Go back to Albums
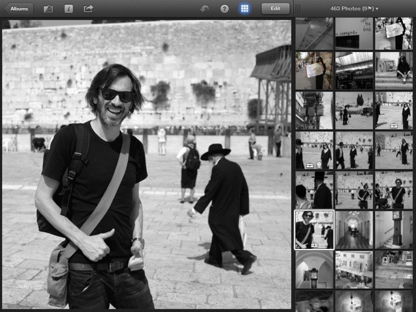416x312 pixels. click(x=18, y=8)
